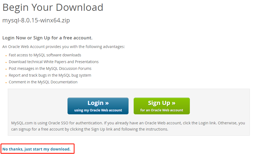Image resolution: width=256 pixels, height=154 pixels.
Task: Click orange bullet beside 'Comment in the MySQL Documentation'
Action: point(6,83)
